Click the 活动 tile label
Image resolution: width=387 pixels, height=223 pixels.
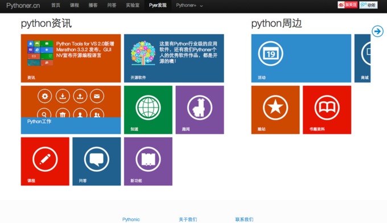(262, 77)
